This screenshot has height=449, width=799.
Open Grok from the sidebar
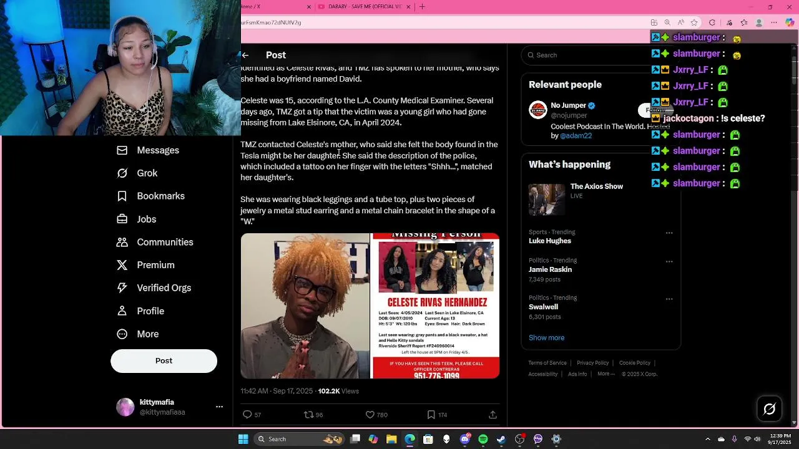pos(137,173)
